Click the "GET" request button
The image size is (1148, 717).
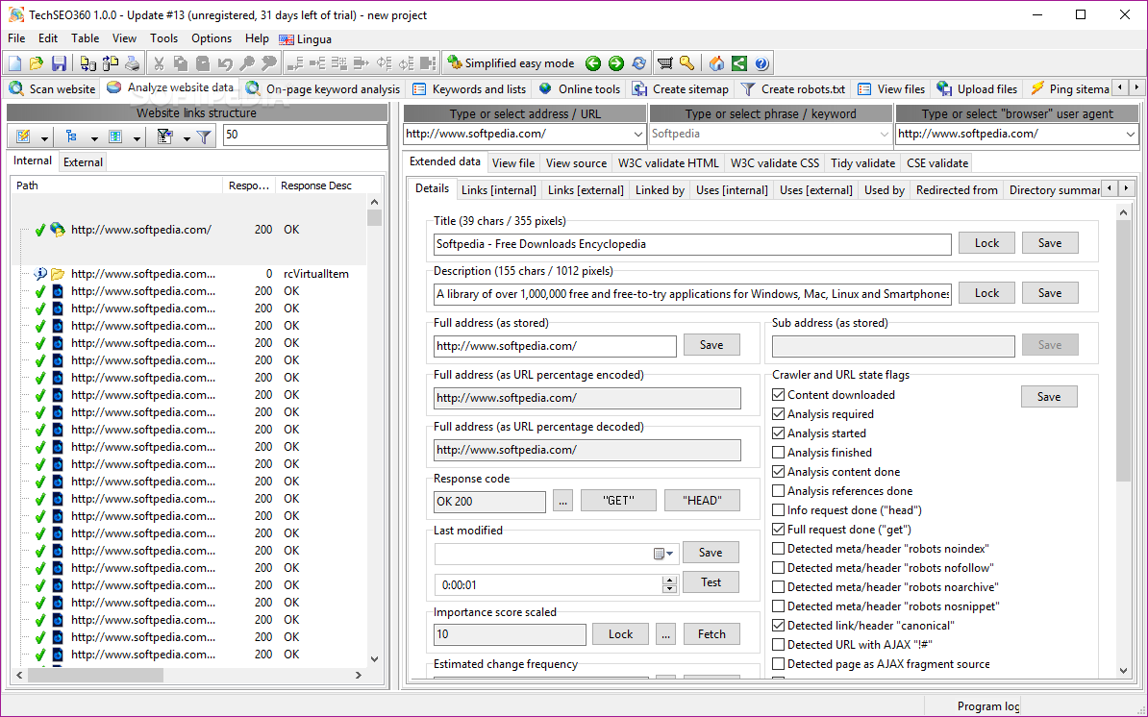(x=618, y=501)
